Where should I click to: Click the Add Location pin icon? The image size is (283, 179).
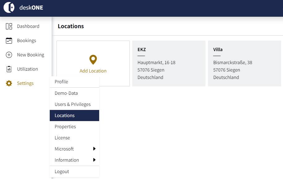pyautogui.click(x=93, y=60)
